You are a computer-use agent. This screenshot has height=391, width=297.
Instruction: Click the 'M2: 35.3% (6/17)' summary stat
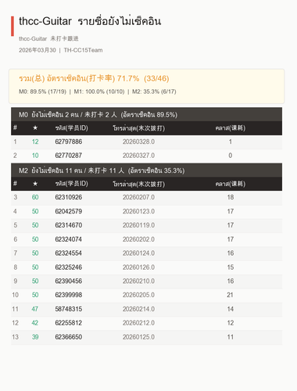click(154, 91)
